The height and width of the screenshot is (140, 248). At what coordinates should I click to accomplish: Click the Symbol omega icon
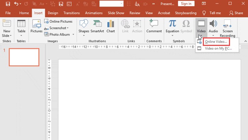coord(186,24)
